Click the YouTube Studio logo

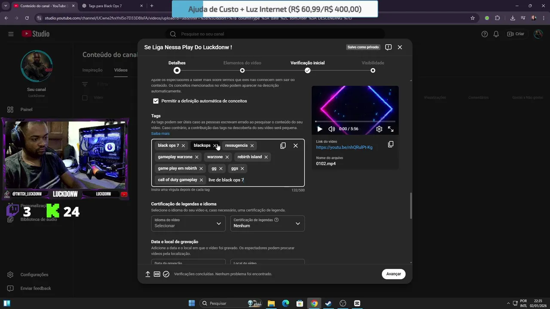point(36,34)
